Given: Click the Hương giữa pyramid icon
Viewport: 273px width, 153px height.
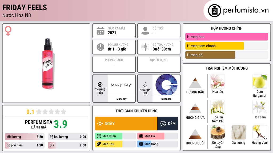Looking at the screenshot, I should point(195,108).
